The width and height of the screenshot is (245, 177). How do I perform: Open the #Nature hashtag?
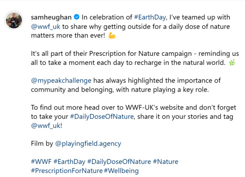(x=166, y=162)
